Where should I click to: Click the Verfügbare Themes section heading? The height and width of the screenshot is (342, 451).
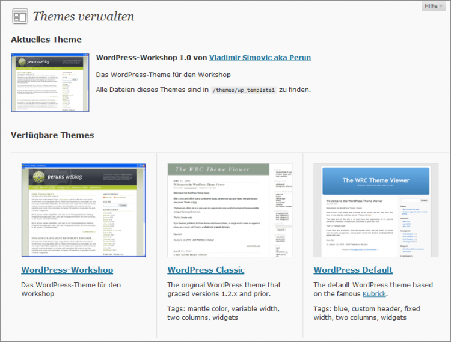coord(52,135)
